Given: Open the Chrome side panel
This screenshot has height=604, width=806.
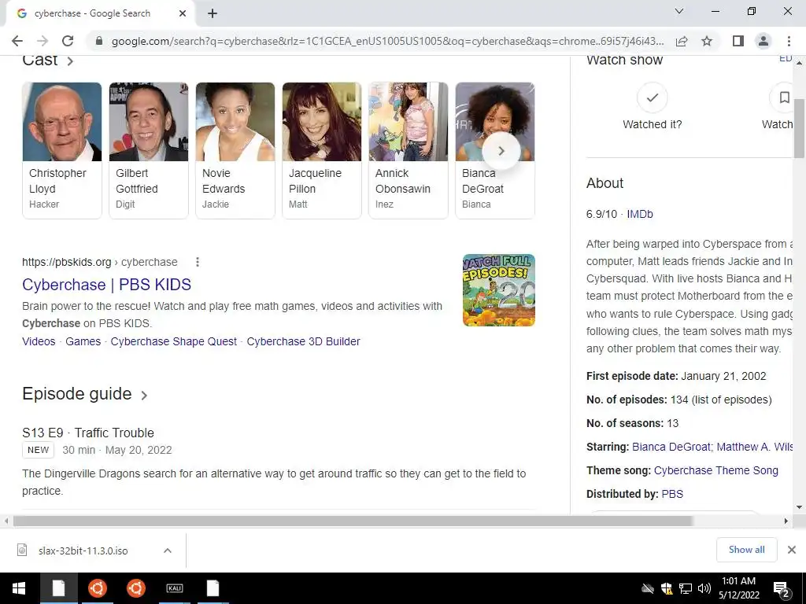Looking at the screenshot, I should 738,41.
